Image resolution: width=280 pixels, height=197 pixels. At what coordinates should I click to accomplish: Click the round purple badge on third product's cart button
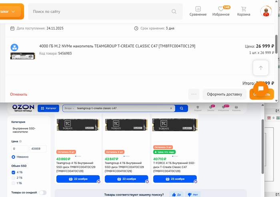[196, 181]
